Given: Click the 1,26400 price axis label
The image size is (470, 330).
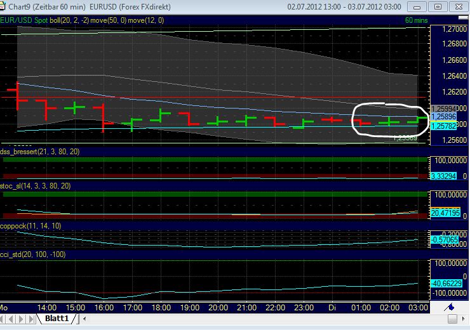Looking at the screenshot, I should (x=454, y=76).
